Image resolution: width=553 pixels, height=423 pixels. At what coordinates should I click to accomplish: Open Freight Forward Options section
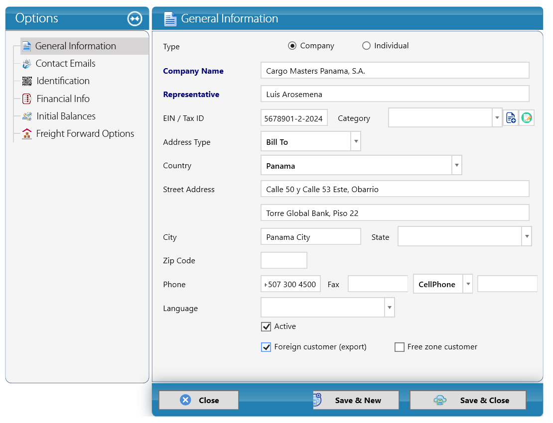click(x=85, y=134)
